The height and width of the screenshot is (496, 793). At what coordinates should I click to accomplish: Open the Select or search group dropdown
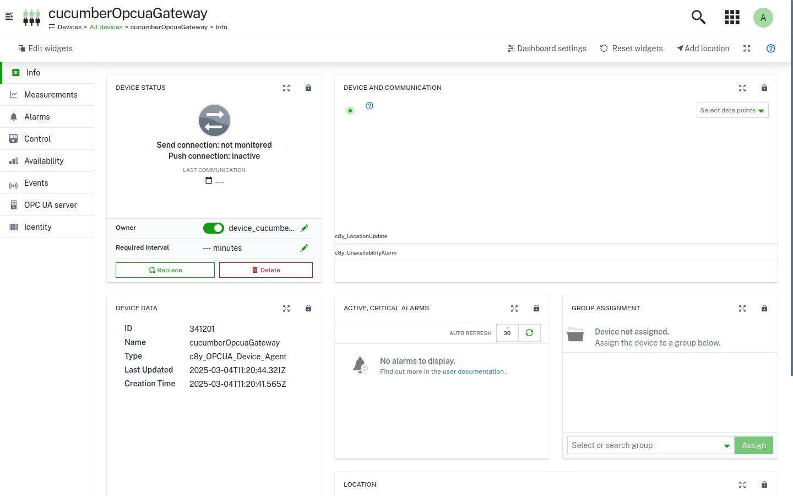(x=650, y=445)
